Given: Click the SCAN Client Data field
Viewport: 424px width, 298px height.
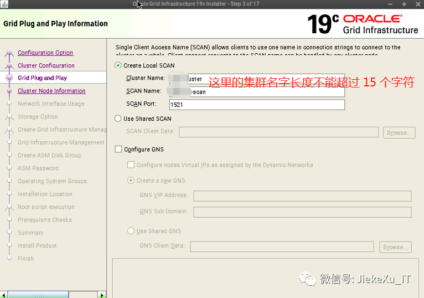Looking at the screenshot, I should pyautogui.click(x=278, y=132).
